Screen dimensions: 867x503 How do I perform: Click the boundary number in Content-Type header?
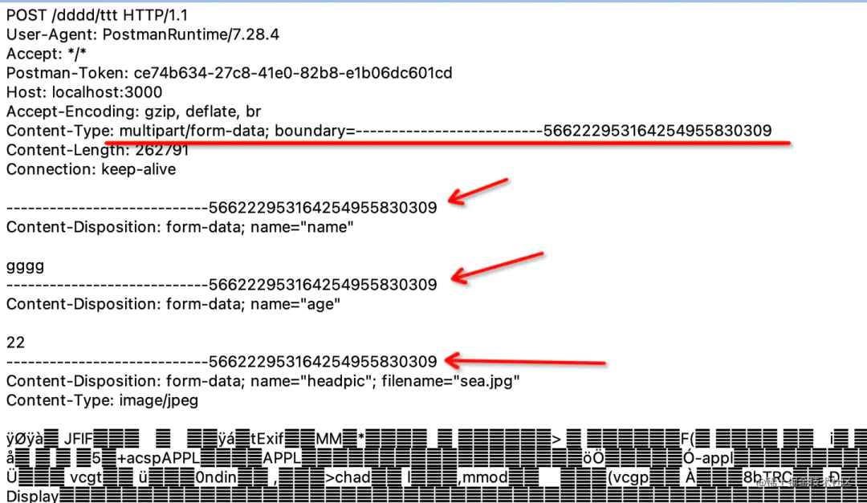(657, 131)
